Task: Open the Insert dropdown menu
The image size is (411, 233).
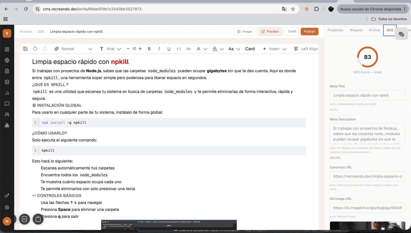Action: [274, 49]
